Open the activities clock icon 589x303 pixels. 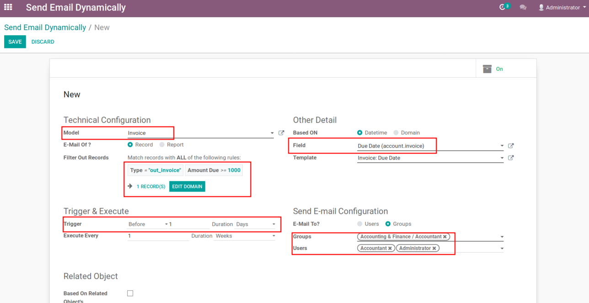point(502,7)
